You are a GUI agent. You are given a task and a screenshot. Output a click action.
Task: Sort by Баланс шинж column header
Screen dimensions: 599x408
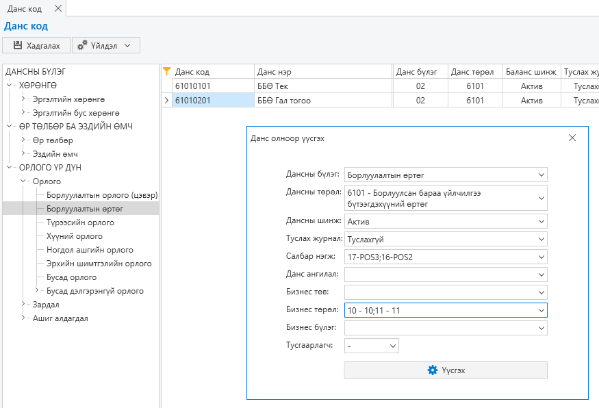[x=532, y=71]
